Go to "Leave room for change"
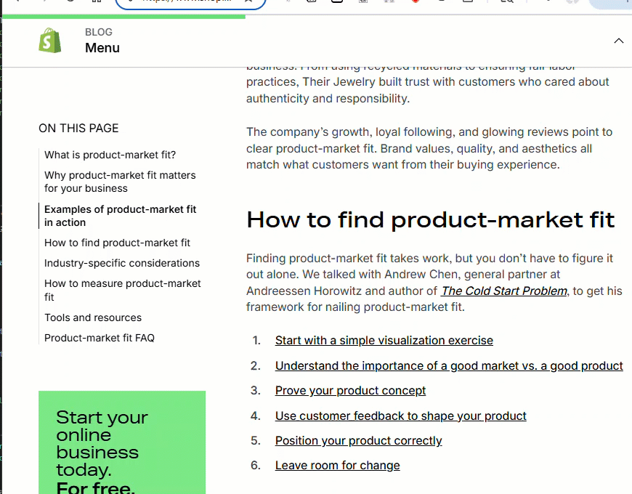632x494 pixels. pyautogui.click(x=337, y=466)
